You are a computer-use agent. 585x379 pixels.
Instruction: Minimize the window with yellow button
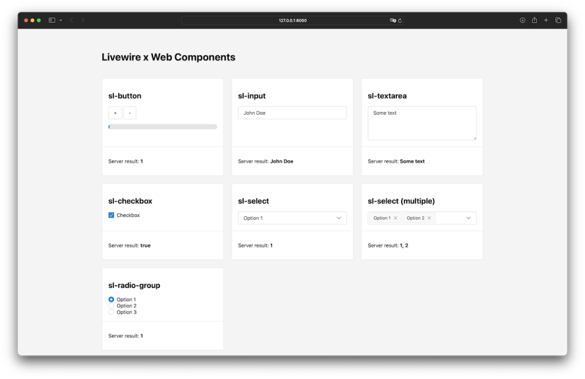pyautogui.click(x=33, y=20)
